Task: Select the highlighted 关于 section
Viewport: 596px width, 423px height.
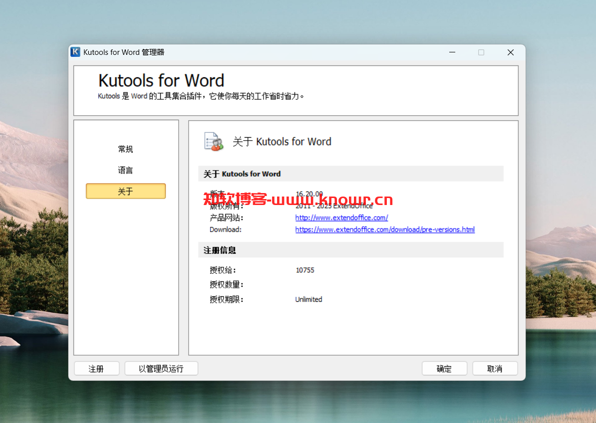Action: pos(126,191)
